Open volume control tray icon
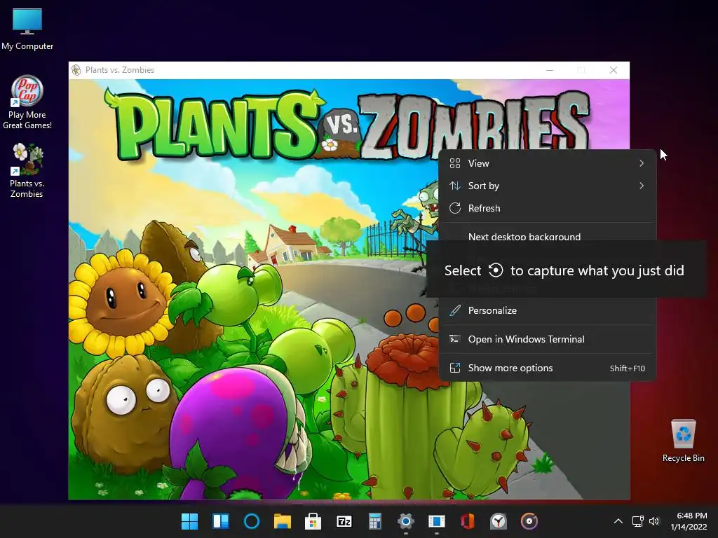Viewport: 718px width, 538px height. click(x=654, y=521)
